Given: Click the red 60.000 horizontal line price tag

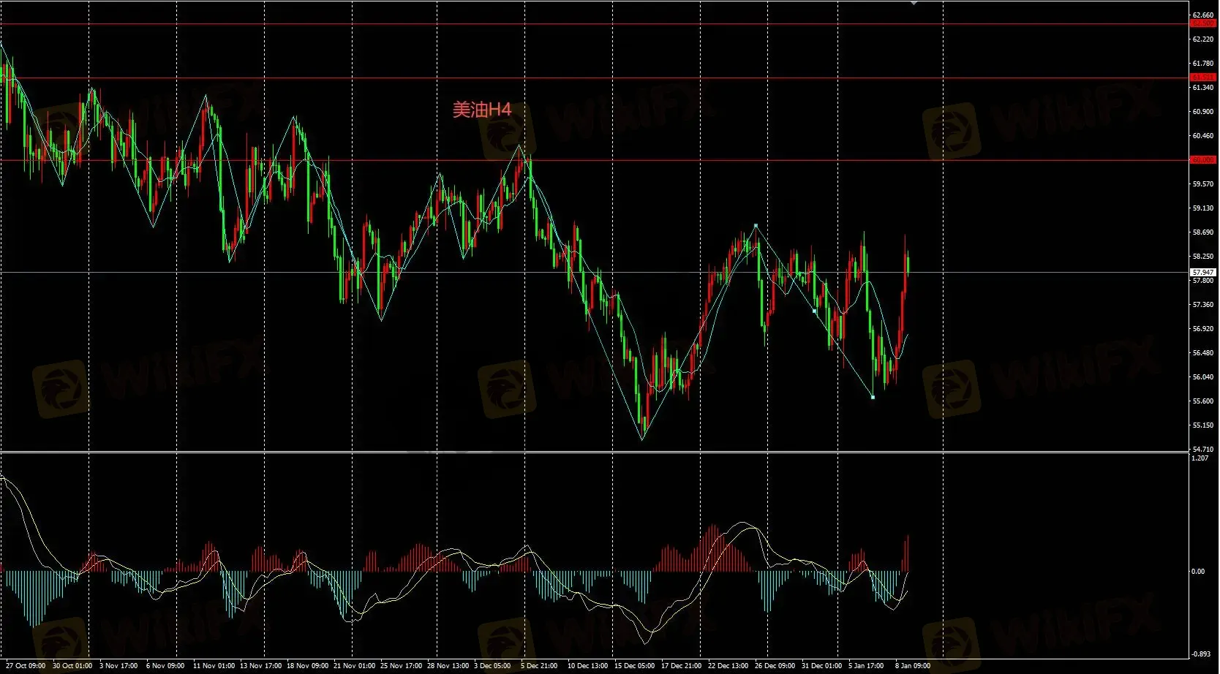Looking at the screenshot, I should [x=1203, y=159].
